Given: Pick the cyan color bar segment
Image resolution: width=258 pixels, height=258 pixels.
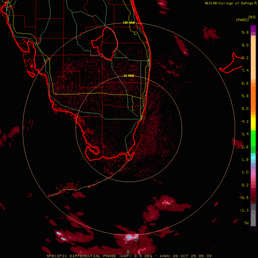Looking at the screenshot, I should [x=253, y=158].
